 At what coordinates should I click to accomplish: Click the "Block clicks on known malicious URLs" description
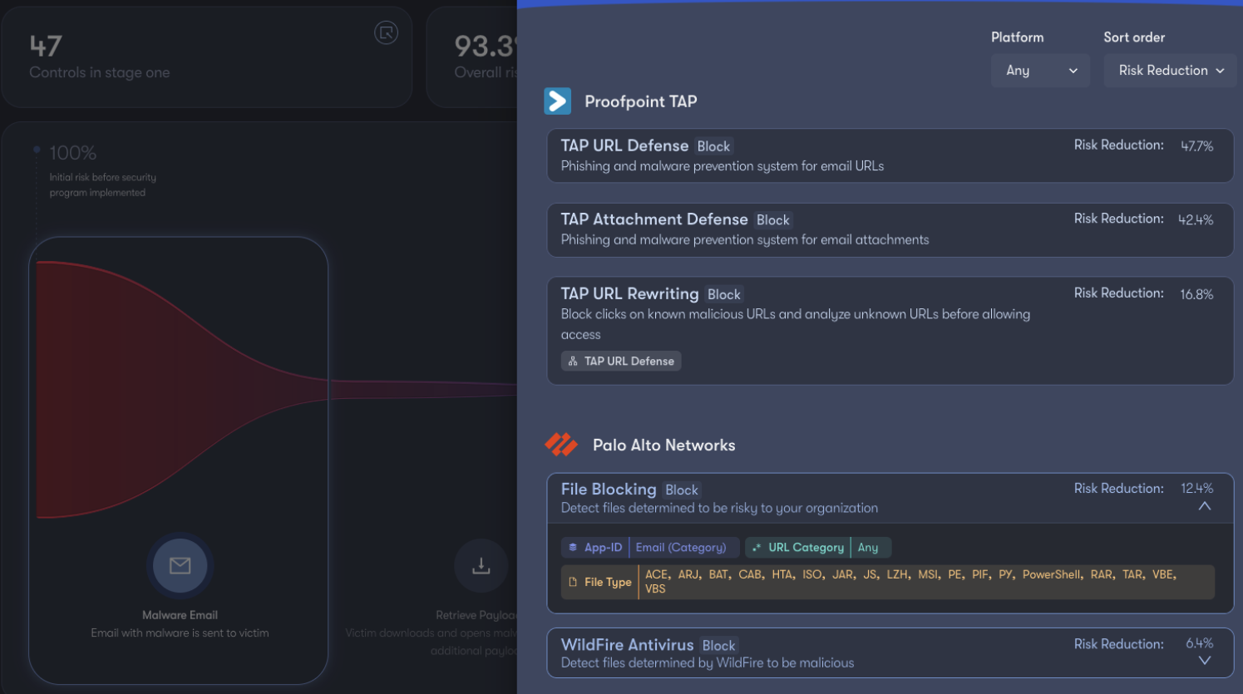(796, 324)
